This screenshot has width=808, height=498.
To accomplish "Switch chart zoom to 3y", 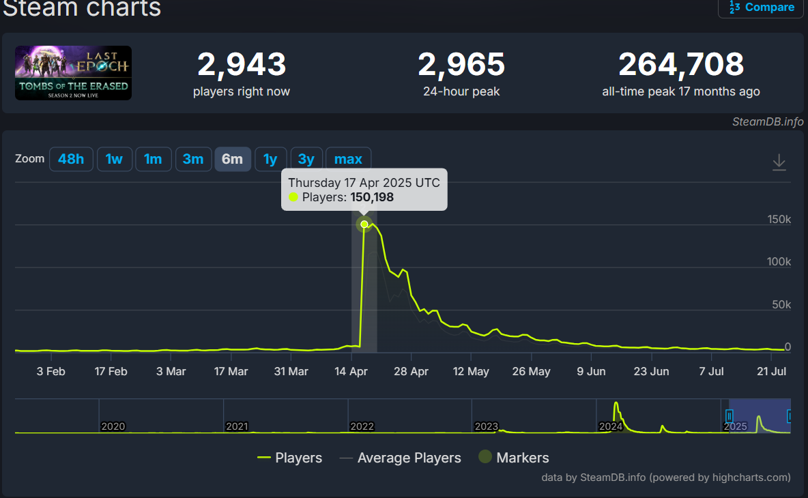I will 306,159.
